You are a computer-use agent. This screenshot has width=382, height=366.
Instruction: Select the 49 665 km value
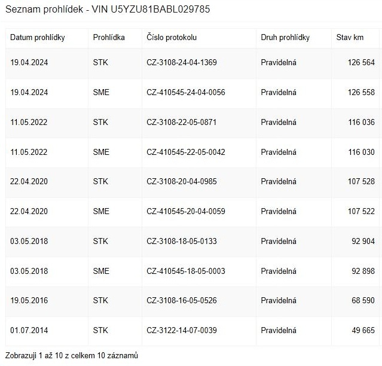pyautogui.click(x=362, y=331)
